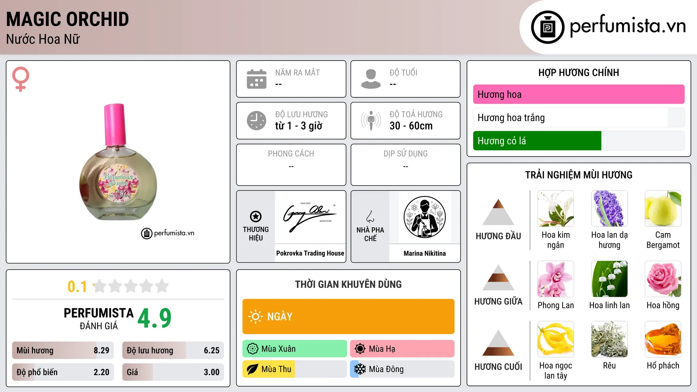Click the Marina Nikitina perfumer name

[425, 253]
